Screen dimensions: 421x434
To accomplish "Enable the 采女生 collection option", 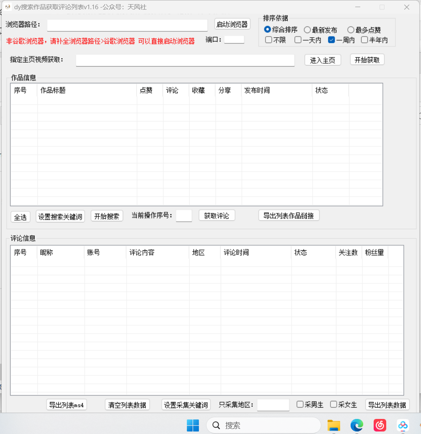I will click(333, 404).
